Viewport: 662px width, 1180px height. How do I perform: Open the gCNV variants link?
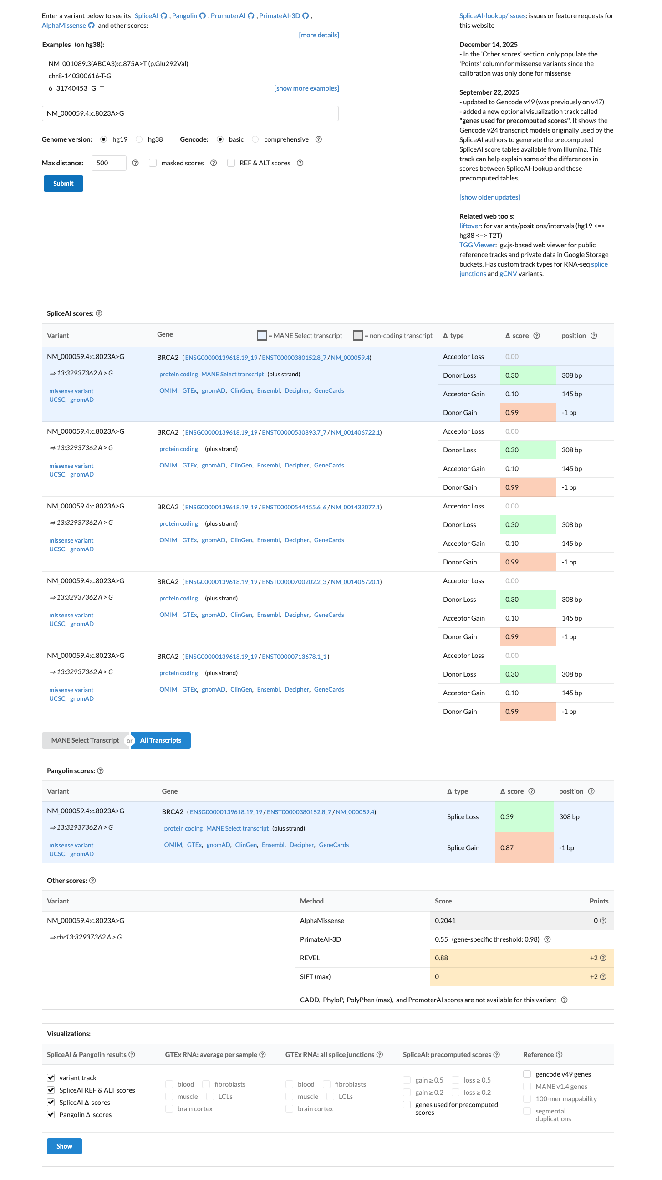508,274
